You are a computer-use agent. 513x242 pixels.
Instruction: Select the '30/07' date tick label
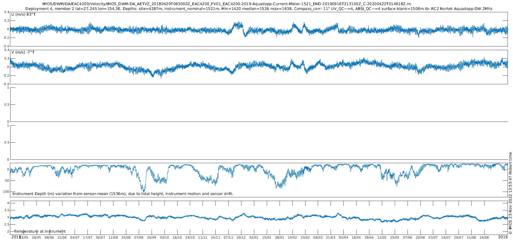coord(100,237)
